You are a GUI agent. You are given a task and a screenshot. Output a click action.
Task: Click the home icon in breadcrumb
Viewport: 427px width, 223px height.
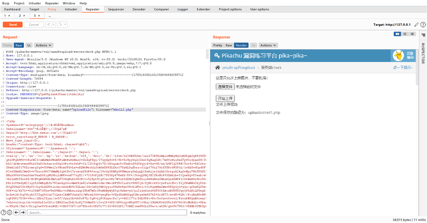click(218, 67)
